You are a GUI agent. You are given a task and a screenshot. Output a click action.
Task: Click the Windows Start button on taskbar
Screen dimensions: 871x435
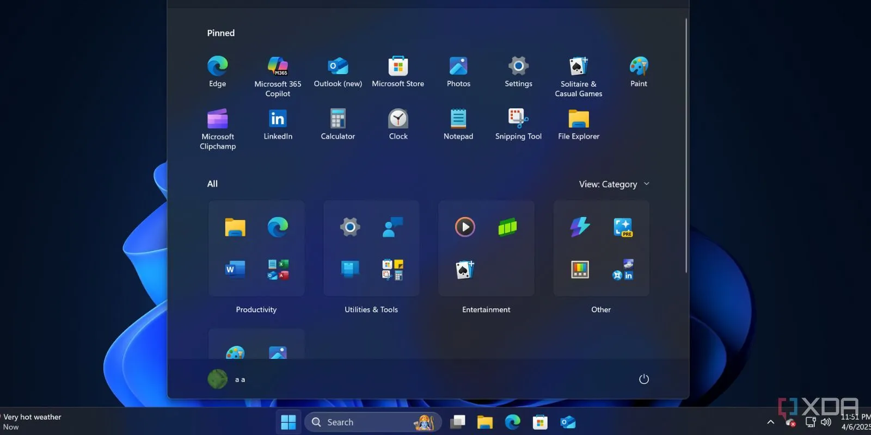pyautogui.click(x=289, y=422)
